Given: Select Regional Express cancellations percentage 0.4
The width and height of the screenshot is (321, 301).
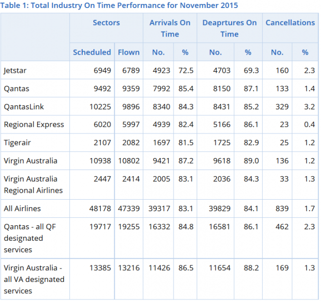Looking at the screenshot, I should 309,124.
